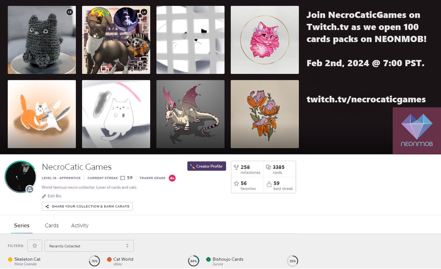Viewport: 441px width, 269px height.
Task: Click the 'TRADER GRADE' label
Action: tap(153, 178)
